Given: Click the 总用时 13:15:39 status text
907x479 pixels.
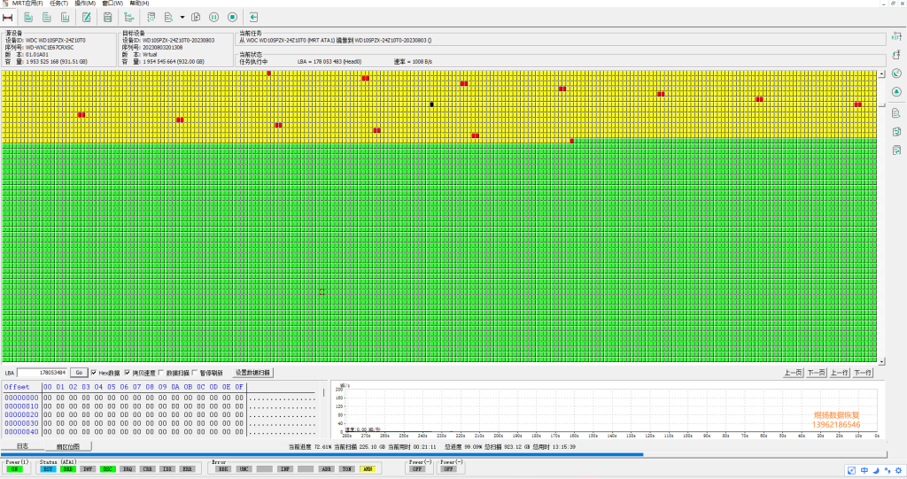Looking at the screenshot, I should pos(554,446).
